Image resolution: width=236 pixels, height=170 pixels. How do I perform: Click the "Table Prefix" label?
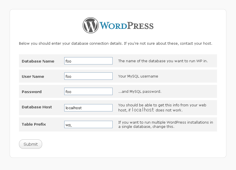pos(34,124)
